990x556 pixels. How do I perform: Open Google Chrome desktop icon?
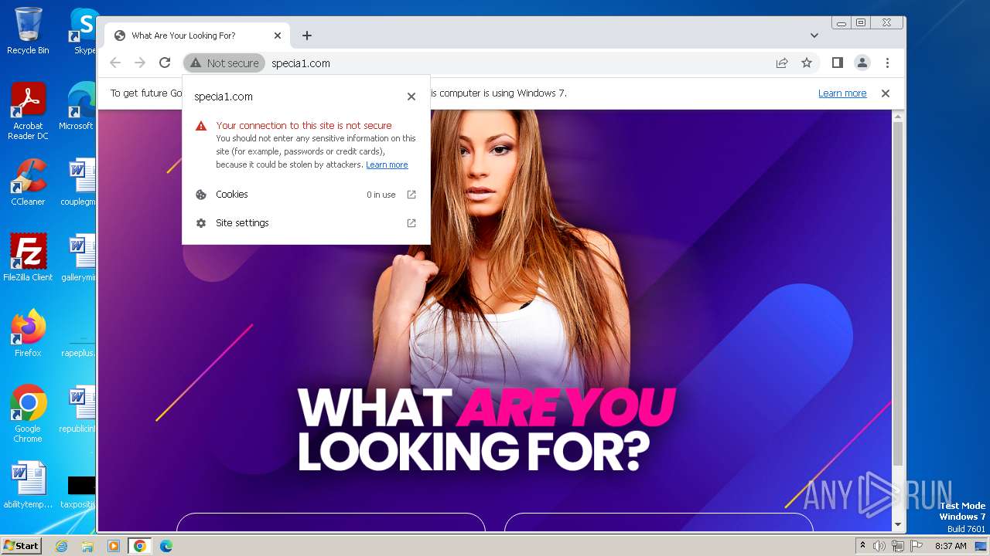pyautogui.click(x=28, y=414)
